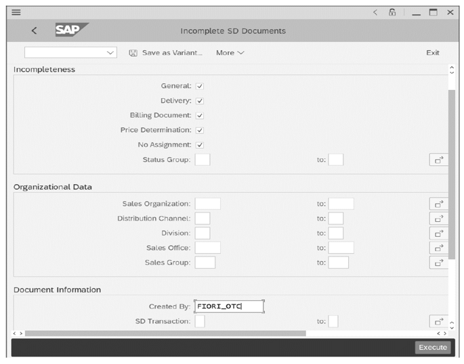
Task: Click the Status Group to field
Action: pos(336,160)
